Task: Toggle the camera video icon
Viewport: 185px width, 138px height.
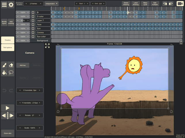Action: click(x=180, y=4)
